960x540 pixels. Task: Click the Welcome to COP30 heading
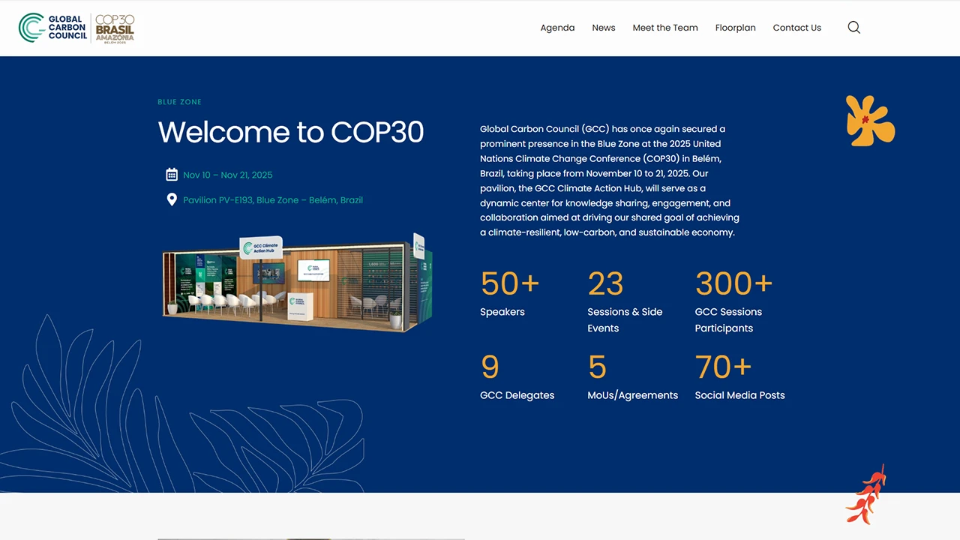tap(290, 132)
